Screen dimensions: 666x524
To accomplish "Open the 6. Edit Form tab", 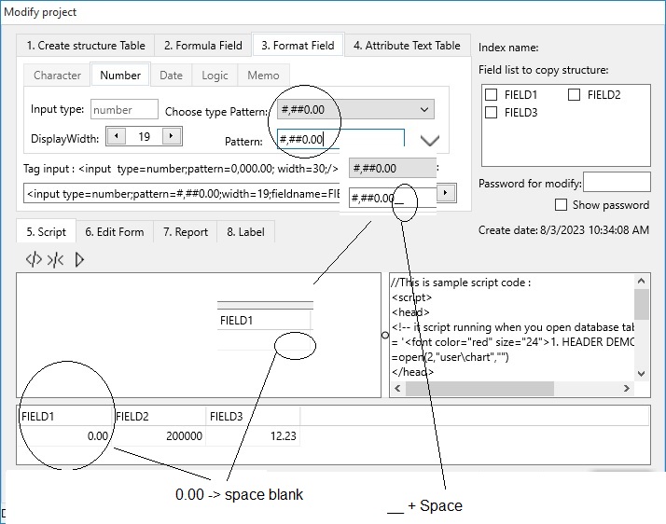I will click(114, 232).
